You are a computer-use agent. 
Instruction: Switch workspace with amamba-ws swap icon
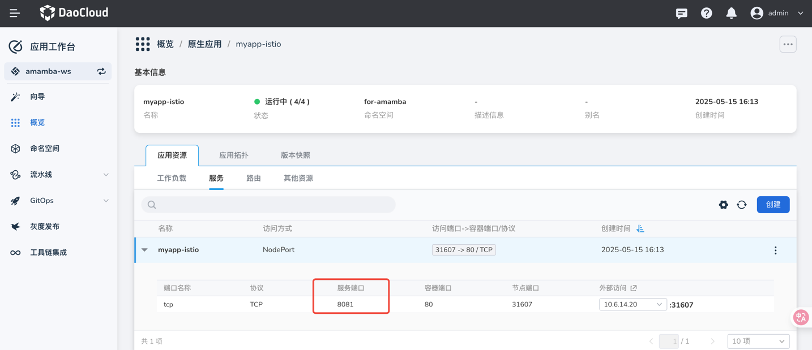101,71
